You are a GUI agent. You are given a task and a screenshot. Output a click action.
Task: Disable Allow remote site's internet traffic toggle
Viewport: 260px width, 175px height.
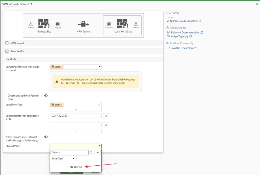(46, 137)
